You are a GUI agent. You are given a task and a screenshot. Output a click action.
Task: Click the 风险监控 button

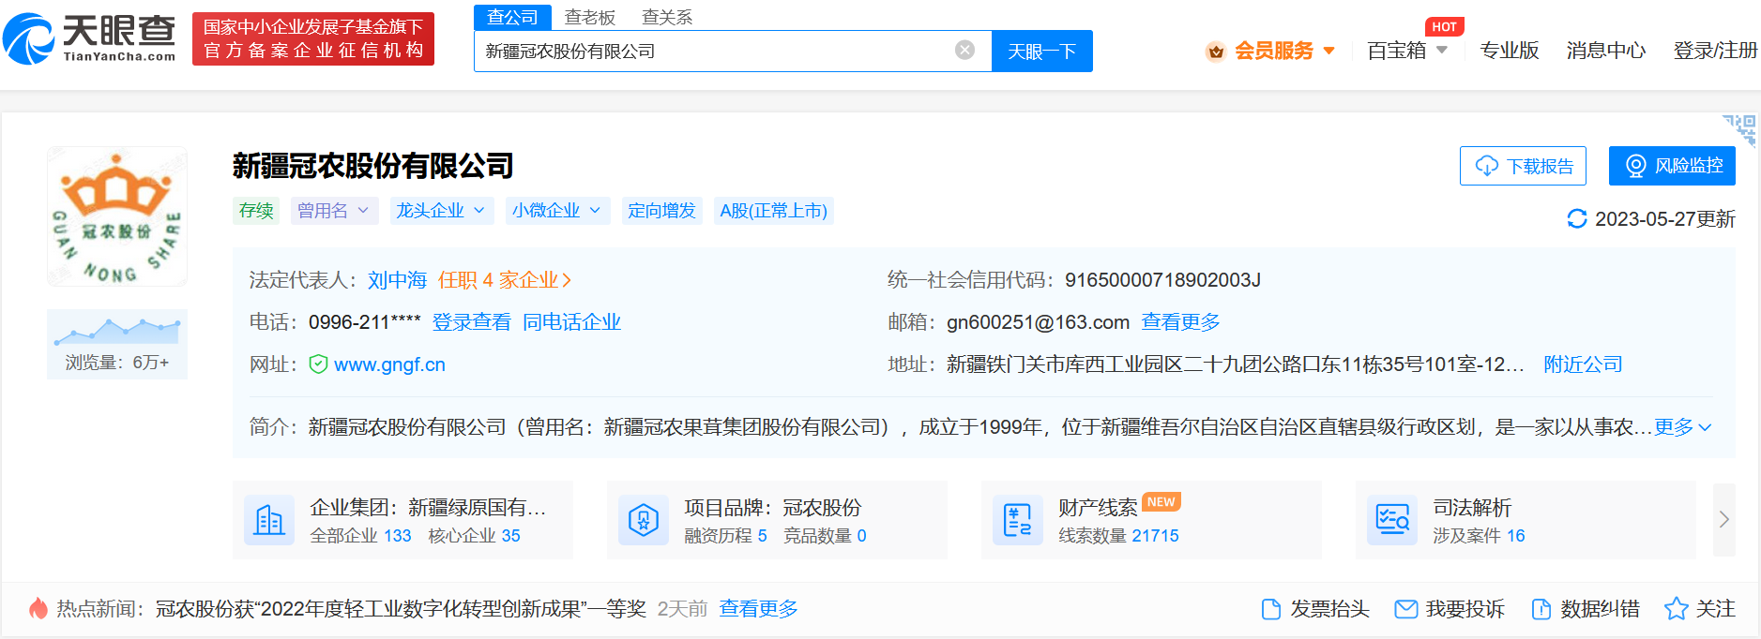click(x=1672, y=166)
